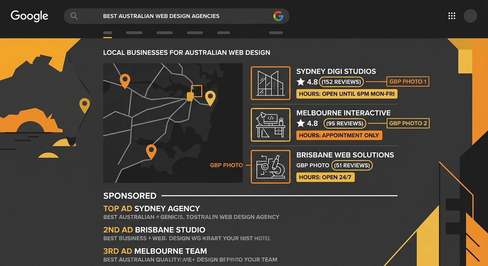Click the 152 Reviews badge
Viewport: 488px width, 266px height.
coord(341,82)
